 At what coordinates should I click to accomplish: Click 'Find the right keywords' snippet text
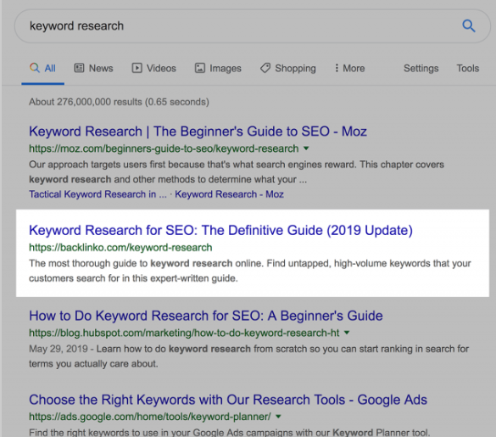[x=229, y=432]
